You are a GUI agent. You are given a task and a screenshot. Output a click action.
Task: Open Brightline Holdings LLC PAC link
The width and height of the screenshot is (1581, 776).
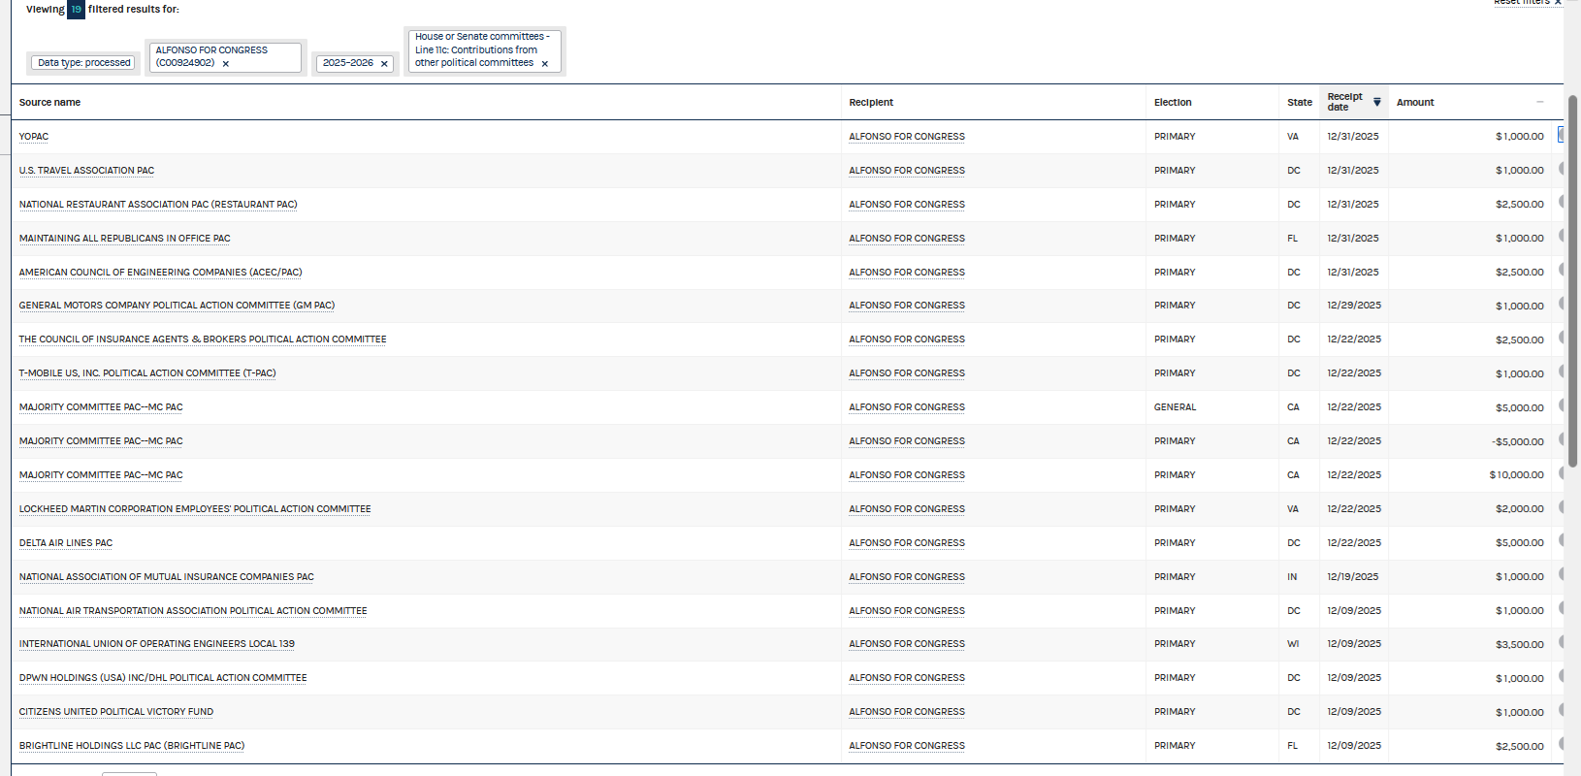pos(132,746)
